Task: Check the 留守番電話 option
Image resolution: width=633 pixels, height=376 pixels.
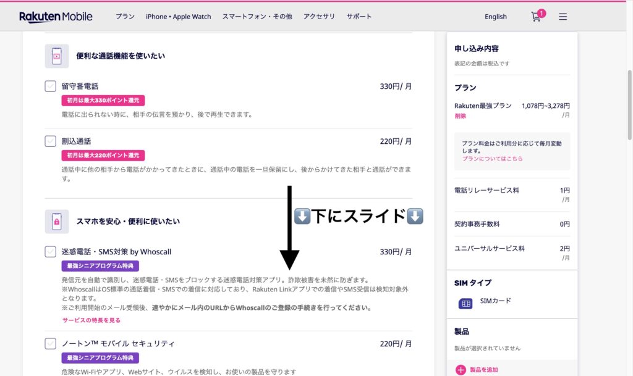Action: point(51,86)
